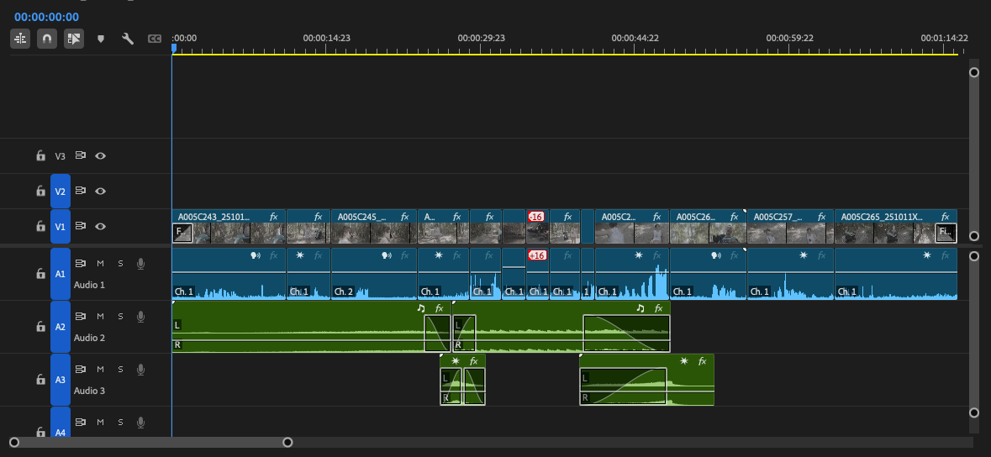Click right handle of horizontal zoom scrollbar

pyautogui.click(x=287, y=442)
